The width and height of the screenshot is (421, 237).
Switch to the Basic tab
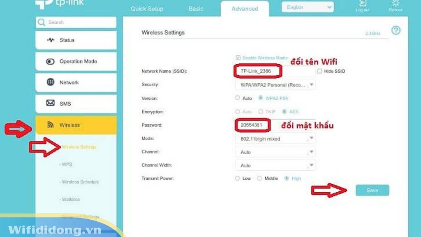(x=196, y=9)
